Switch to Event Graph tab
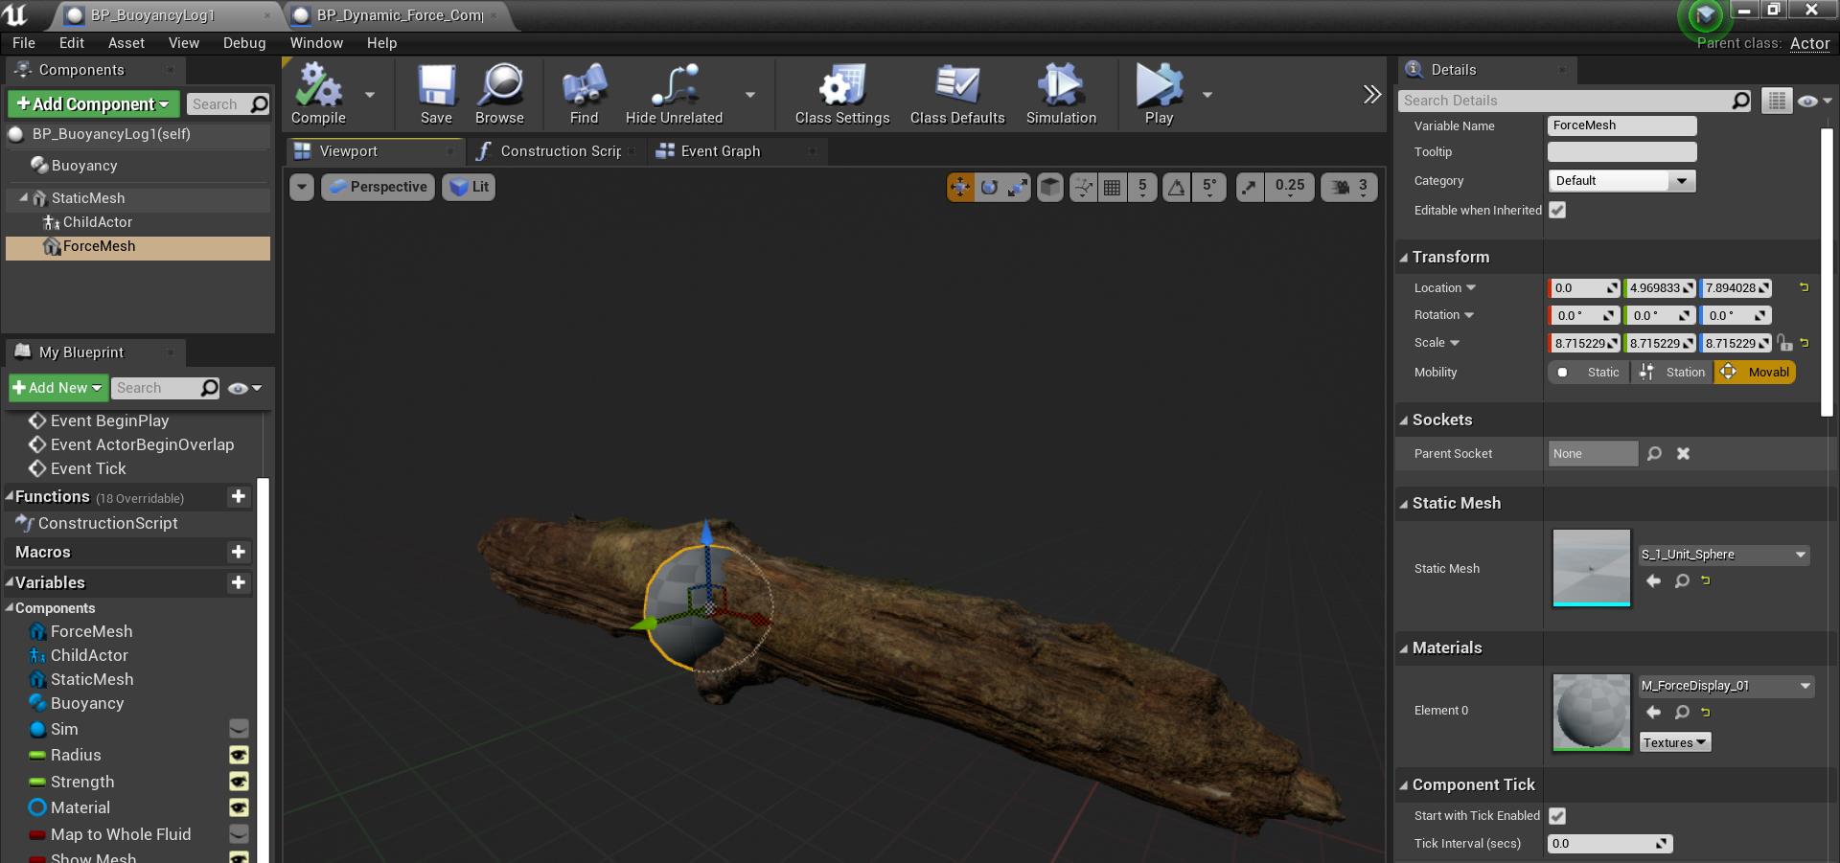 pyautogui.click(x=720, y=151)
